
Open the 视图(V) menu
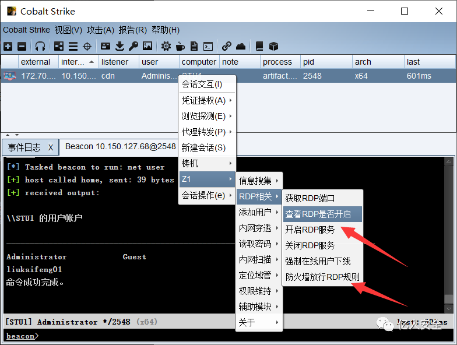tap(68, 30)
